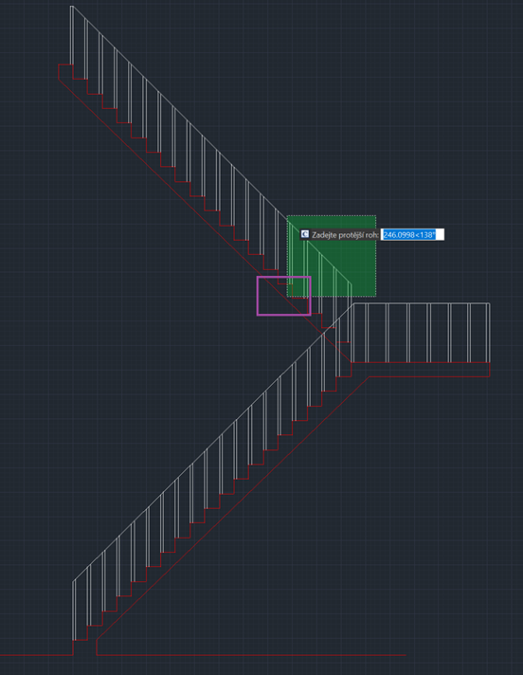Click the first red step of the lower staircase
Image resolution: width=523 pixels, height=675 pixels.
80,640
